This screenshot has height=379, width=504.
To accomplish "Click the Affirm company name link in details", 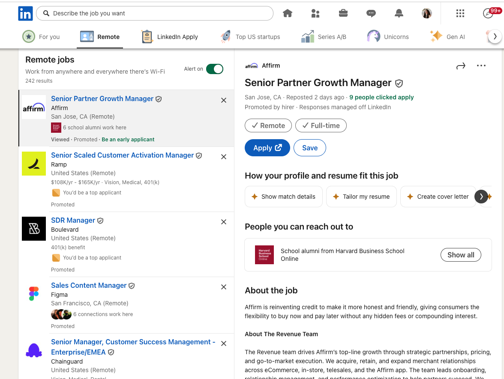I will [271, 66].
